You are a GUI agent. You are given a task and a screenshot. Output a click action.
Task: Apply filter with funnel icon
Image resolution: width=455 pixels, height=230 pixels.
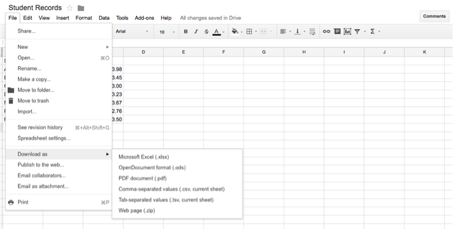coord(357,32)
